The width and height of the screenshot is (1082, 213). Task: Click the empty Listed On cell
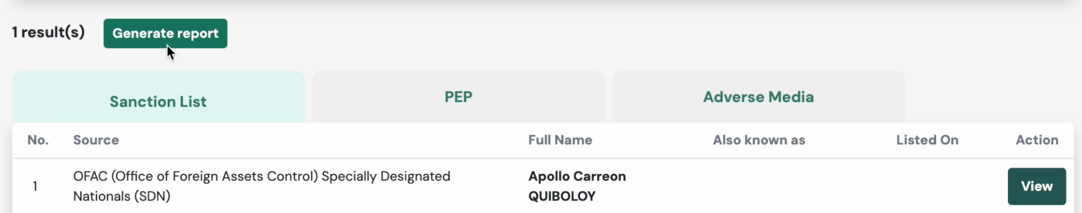coord(927,186)
